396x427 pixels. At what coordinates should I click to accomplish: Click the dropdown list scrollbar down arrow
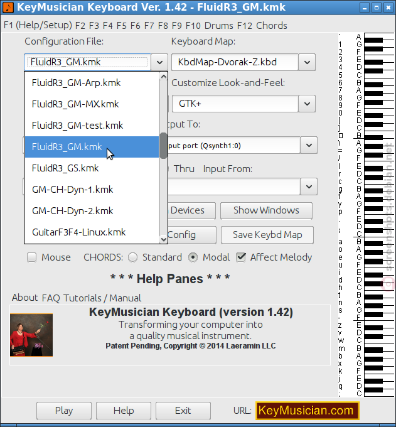point(164,239)
